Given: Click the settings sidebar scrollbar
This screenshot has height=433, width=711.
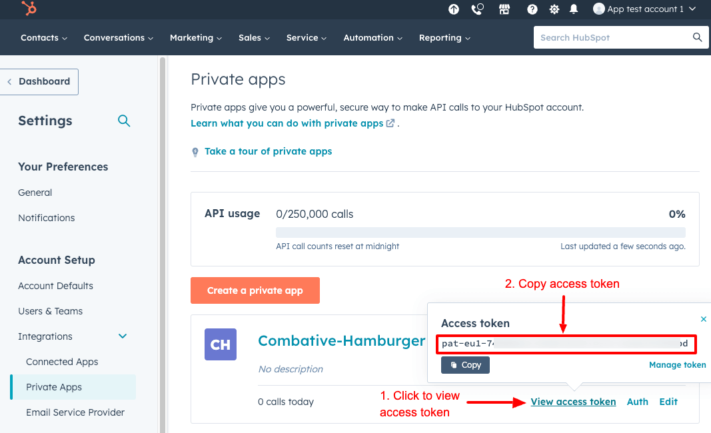Looking at the screenshot, I should (163, 245).
